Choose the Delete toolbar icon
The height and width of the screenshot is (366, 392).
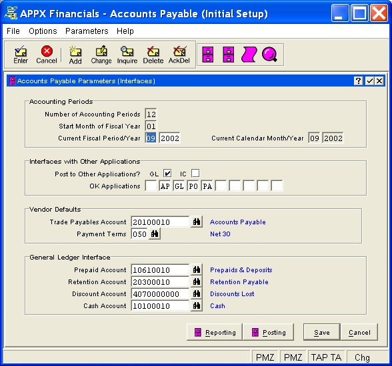153,55
